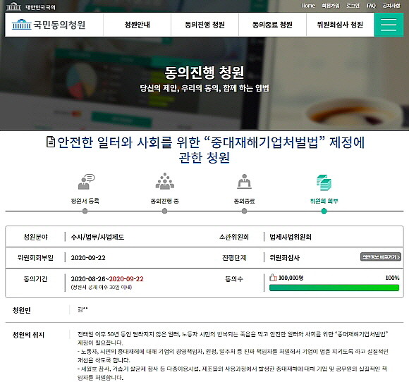The width and height of the screenshot is (409, 382).
Task: Open the 동의종료 청원 menu
Action: [272, 25]
